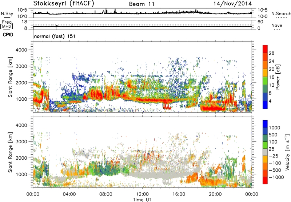Click the 'Slant Range [km]' label of velocity panel
The image size is (291, 202).
coord(10,152)
